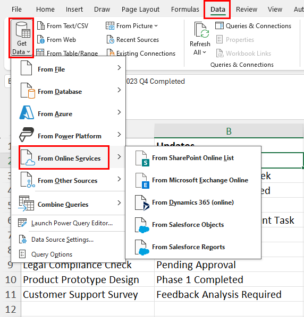Screen dimensions: 304x317
Task: Select From Salesforce Reports
Action: [x=193, y=247]
